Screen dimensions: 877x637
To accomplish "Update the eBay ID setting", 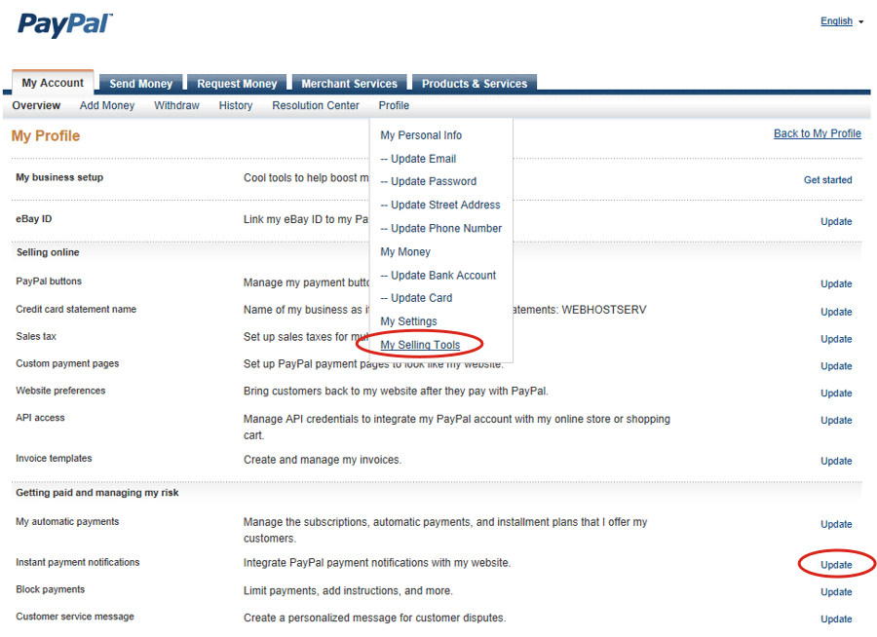I will tap(836, 221).
